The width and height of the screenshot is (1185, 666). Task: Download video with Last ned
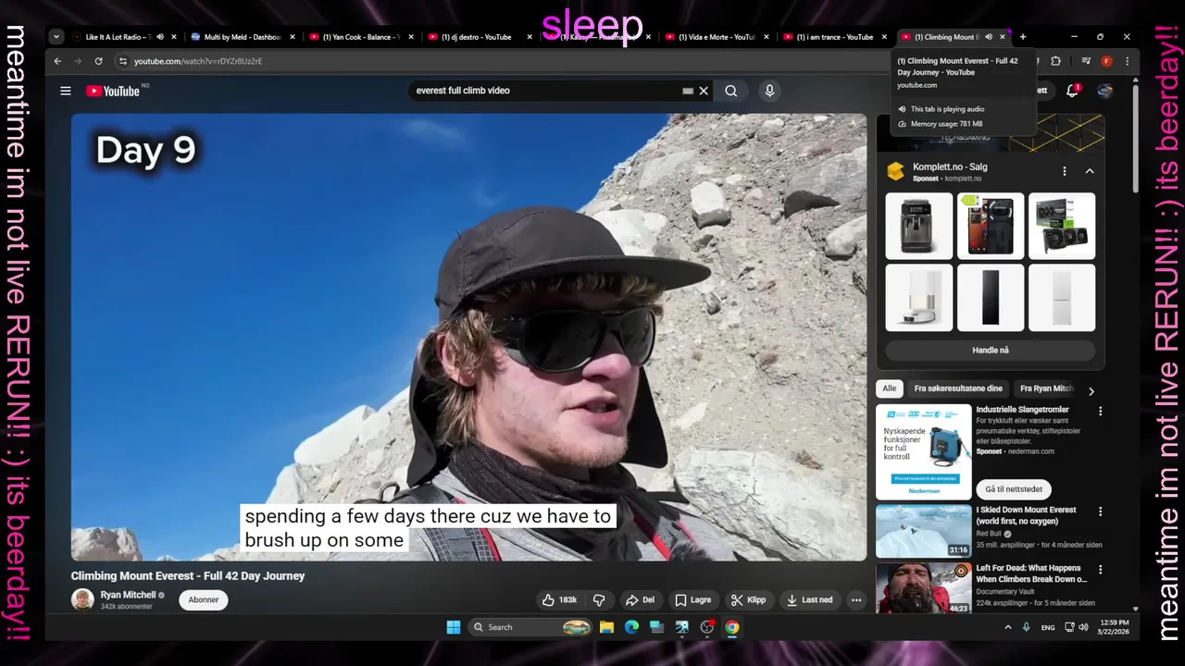click(x=809, y=599)
